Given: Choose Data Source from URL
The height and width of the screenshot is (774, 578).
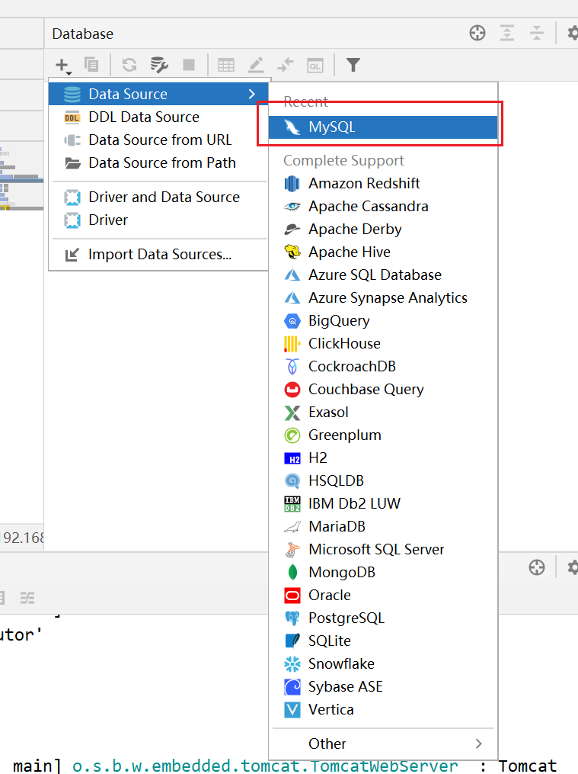Looking at the screenshot, I should click(158, 140).
